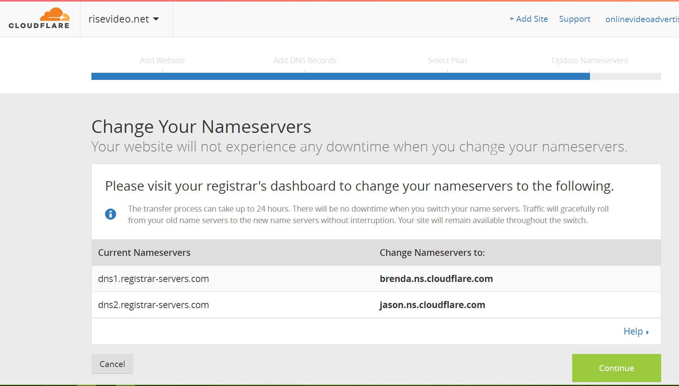Screen dimensions: 679x386
Task: Select dns2.registrar-servers.com text
Action: coord(153,305)
